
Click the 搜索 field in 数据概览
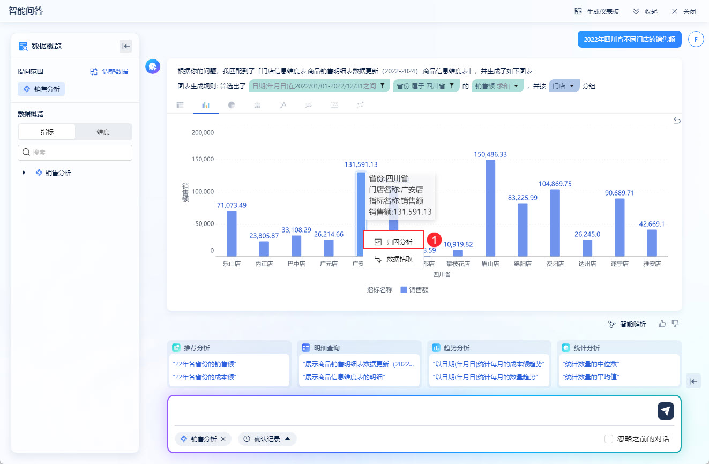pos(75,153)
